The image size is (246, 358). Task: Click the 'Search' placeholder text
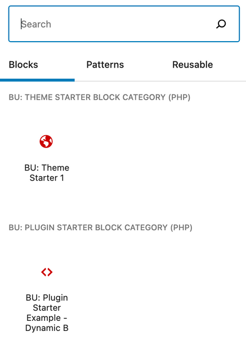[36, 24]
